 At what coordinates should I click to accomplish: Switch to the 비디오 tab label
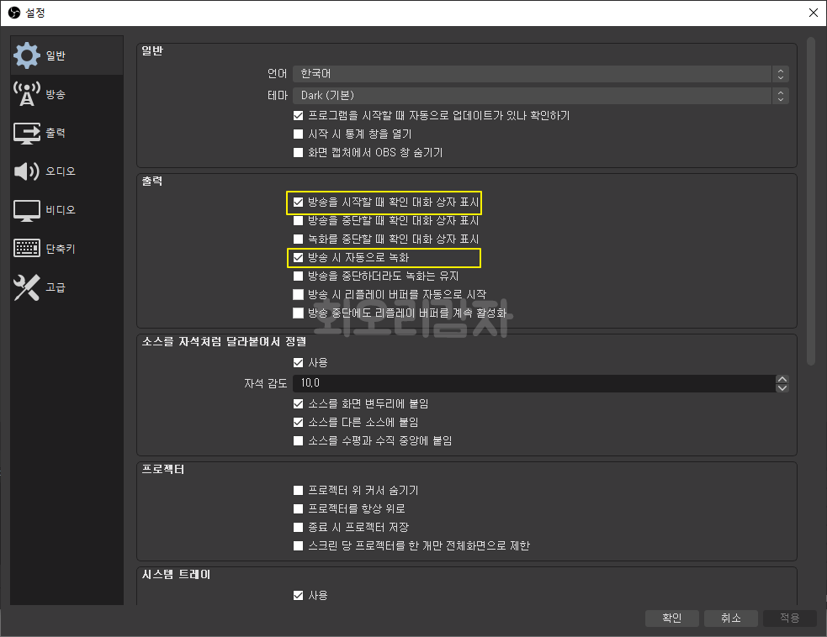[x=61, y=210]
